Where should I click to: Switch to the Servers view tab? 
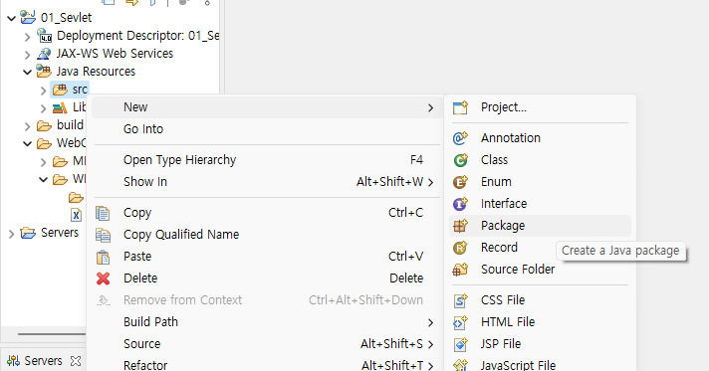[x=43, y=361]
